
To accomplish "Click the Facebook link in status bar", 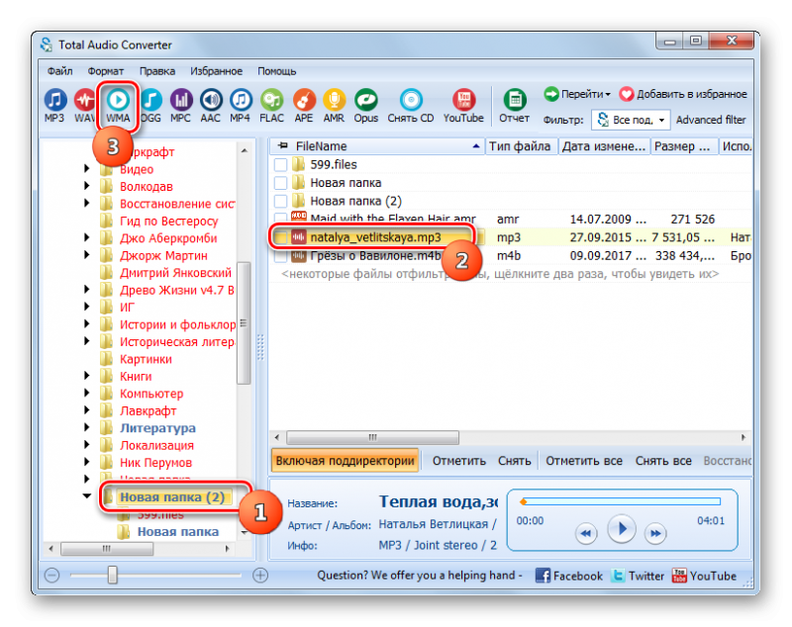I will 568,576.
